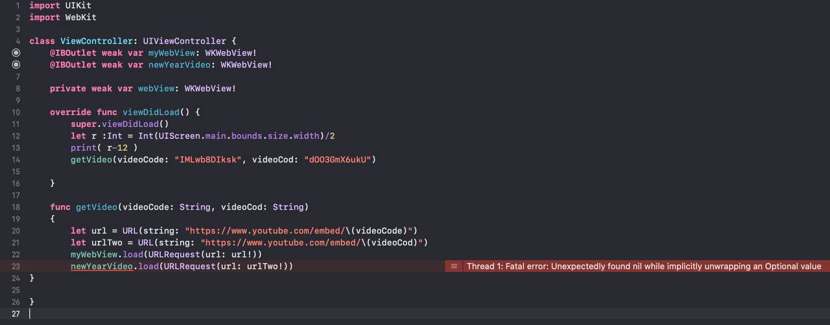Screen dimensions: 830x325
Task: Click 'videoCod: String' parameter on line 18
Action: click(x=263, y=207)
